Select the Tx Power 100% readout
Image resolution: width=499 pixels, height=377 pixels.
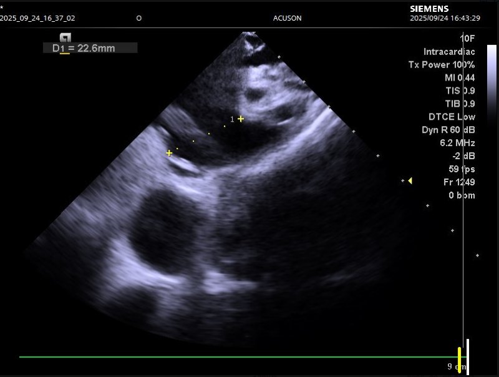click(x=450, y=64)
